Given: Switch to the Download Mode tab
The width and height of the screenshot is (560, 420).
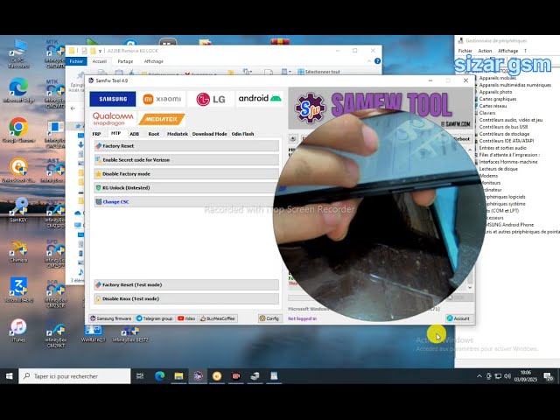Looking at the screenshot, I should [x=209, y=134].
